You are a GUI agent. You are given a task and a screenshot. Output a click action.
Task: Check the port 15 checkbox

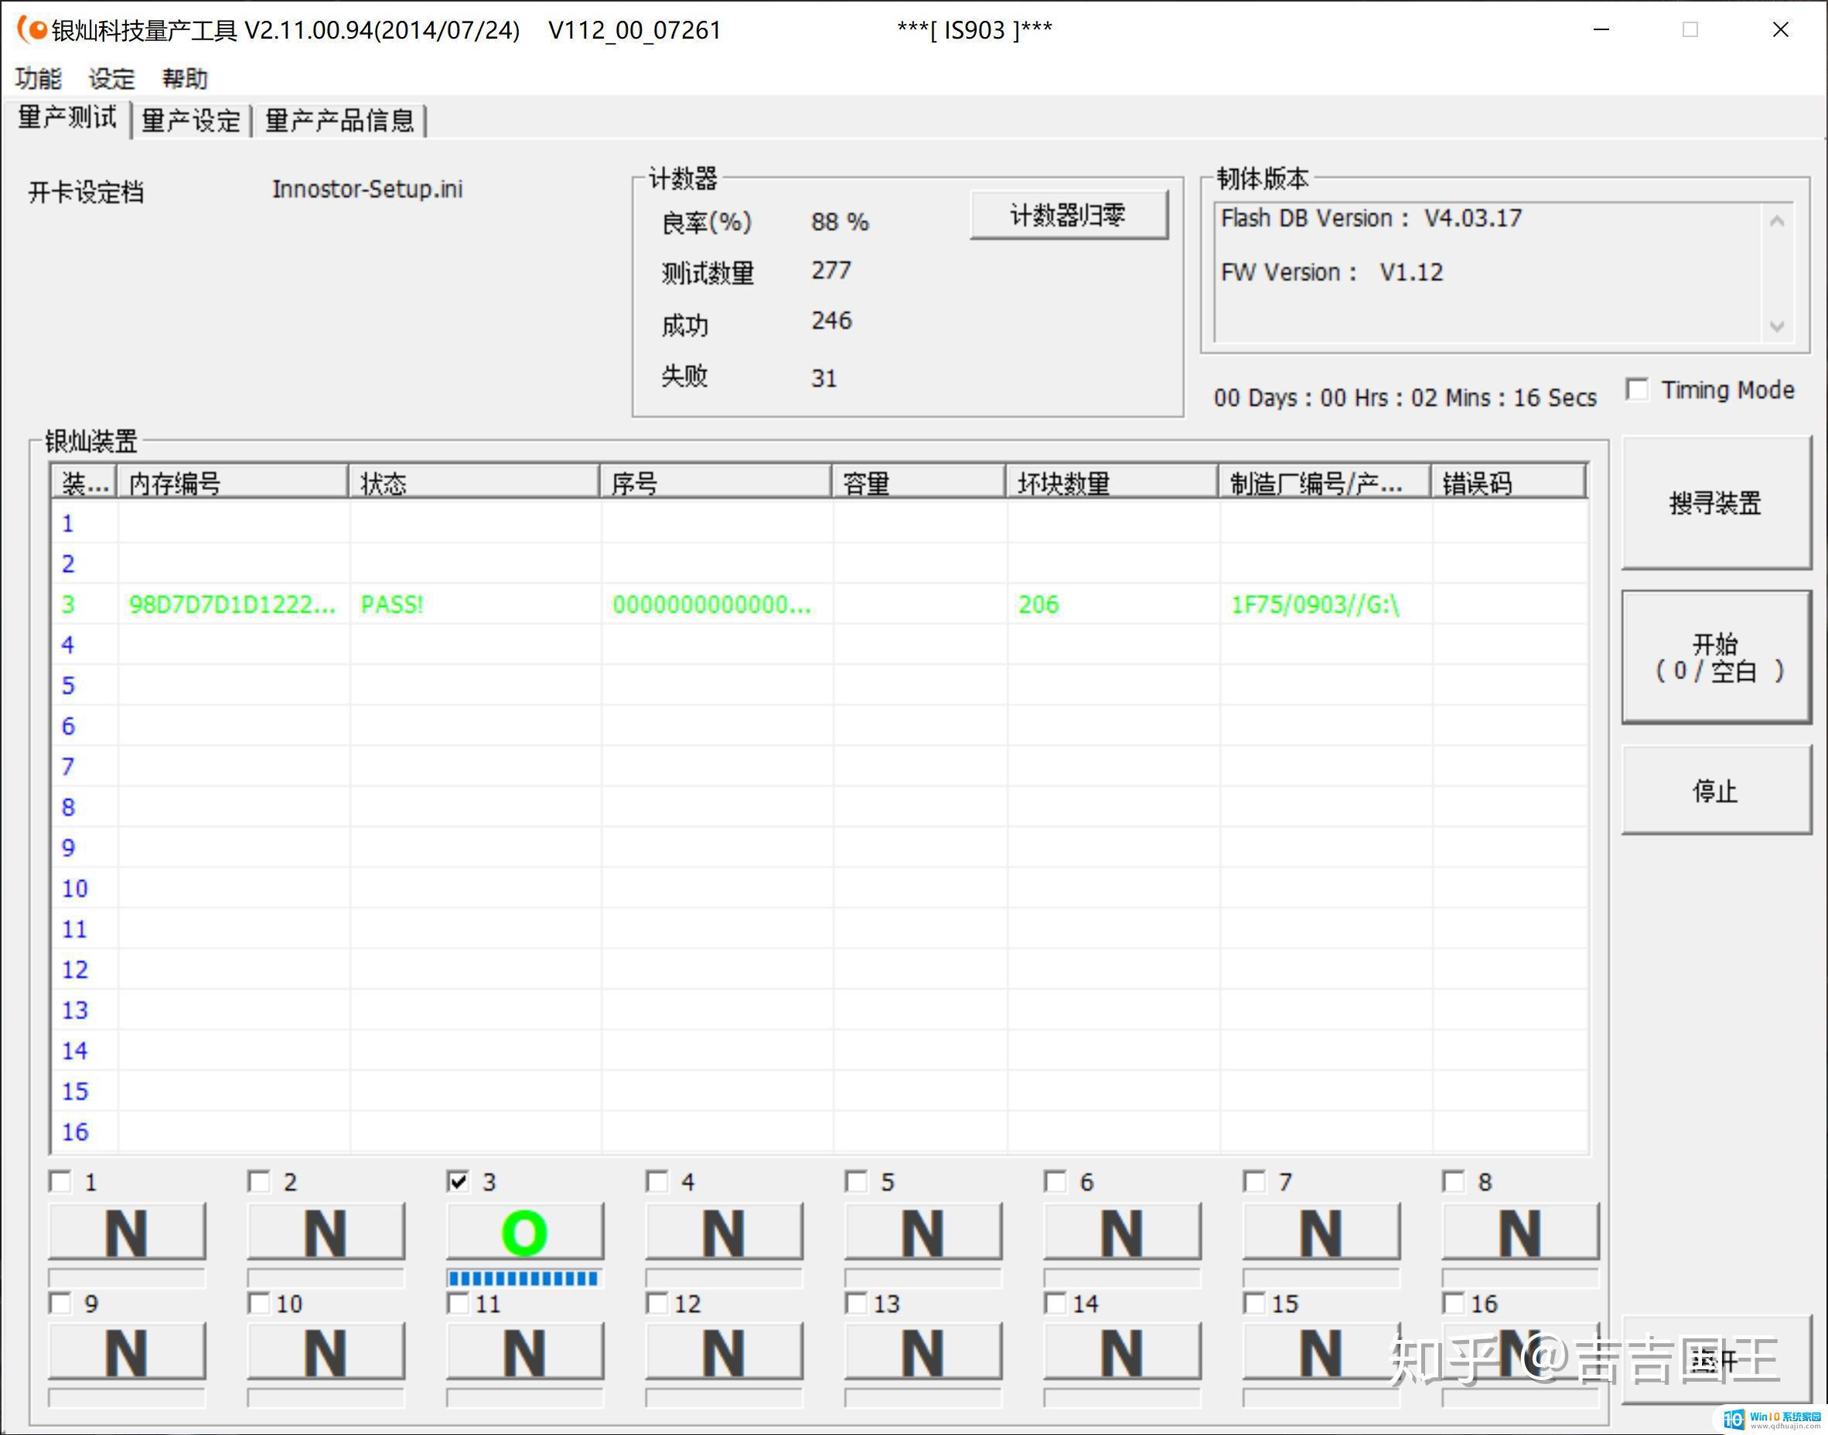point(1255,1303)
